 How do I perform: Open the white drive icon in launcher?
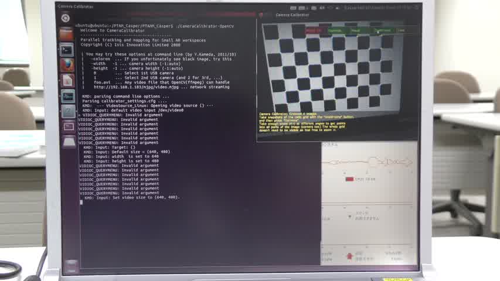pyautogui.click(x=69, y=142)
